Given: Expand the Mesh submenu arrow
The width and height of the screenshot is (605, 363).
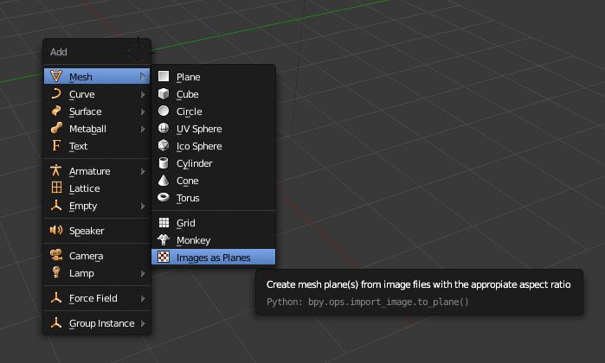Looking at the screenshot, I should click(x=142, y=77).
